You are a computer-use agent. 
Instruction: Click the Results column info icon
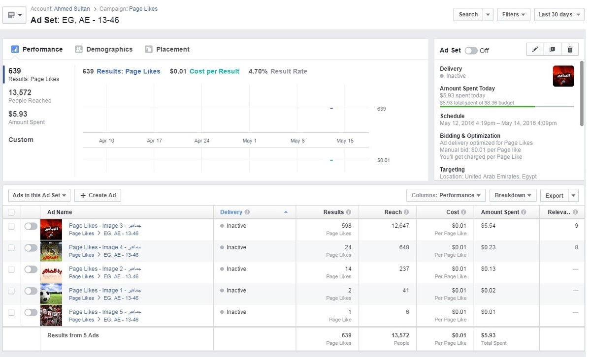pyautogui.click(x=349, y=212)
